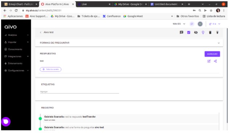Image resolution: width=229 pixels, height=133 pixels.
Task: Click the address bar URL
Action: click(44, 10)
